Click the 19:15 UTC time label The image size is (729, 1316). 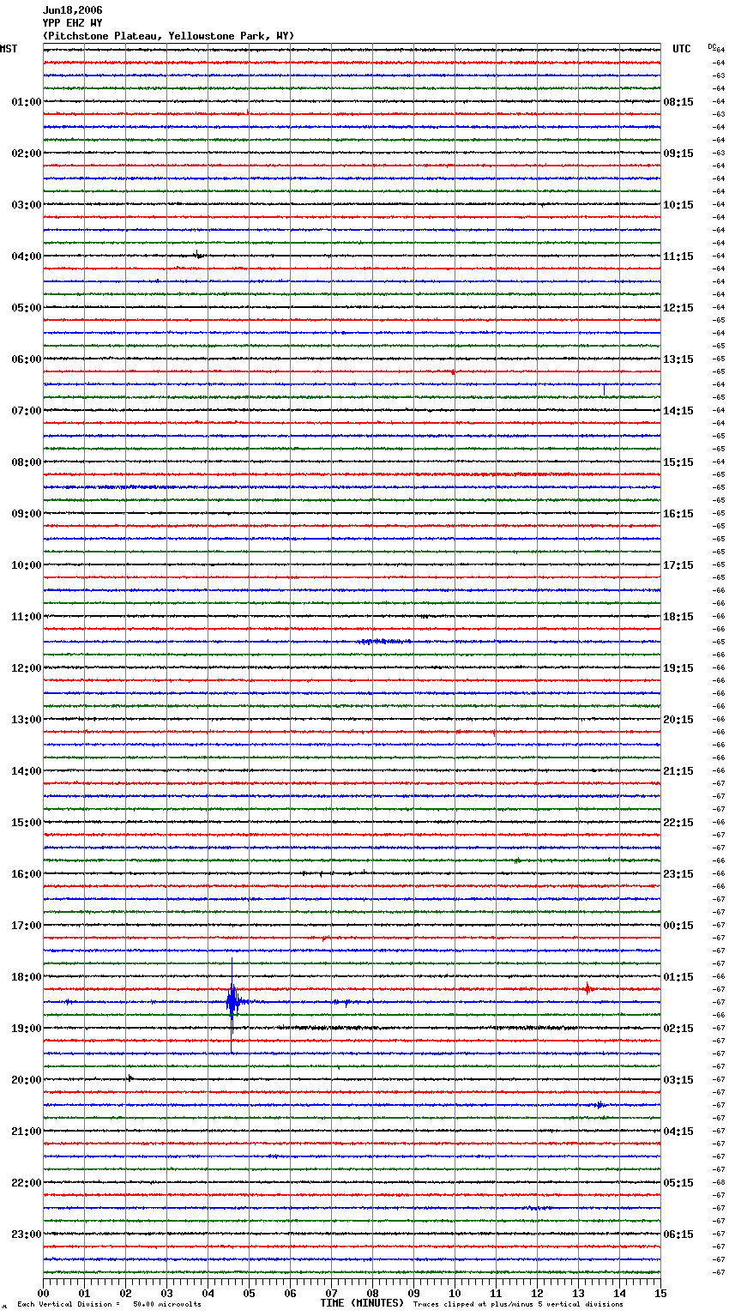point(678,668)
